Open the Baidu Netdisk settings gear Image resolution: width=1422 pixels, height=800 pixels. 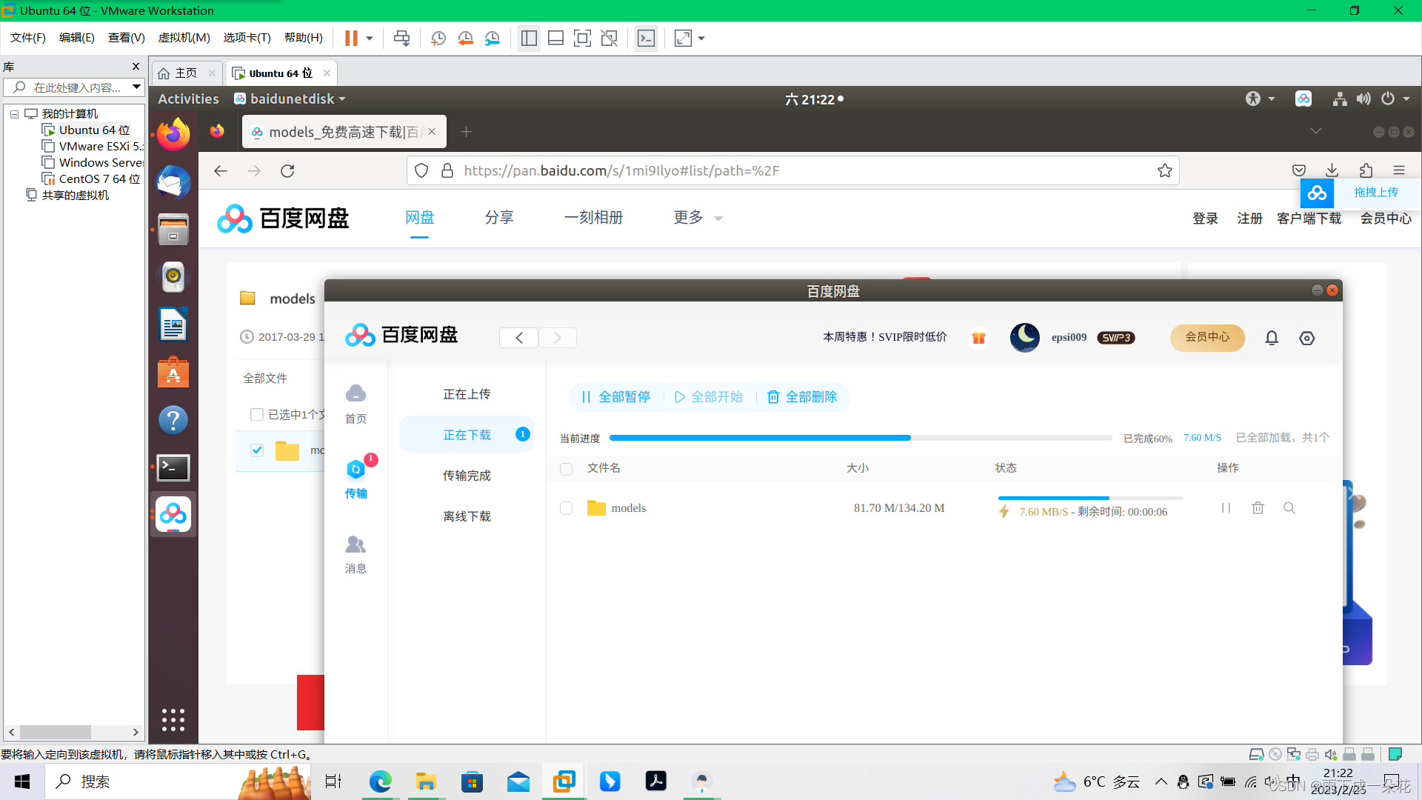[x=1306, y=338]
